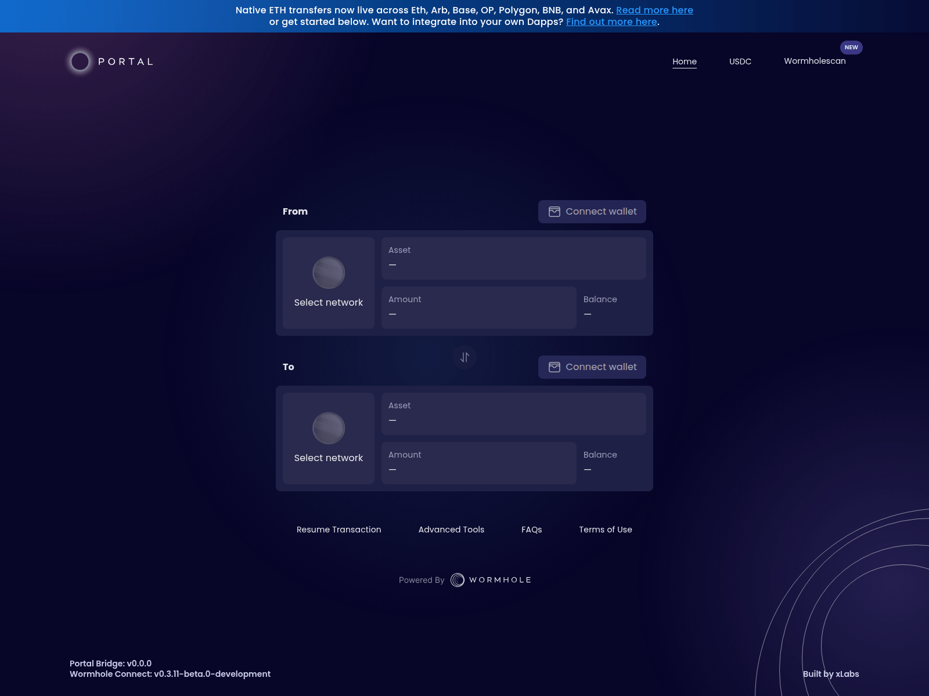This screenshot has width=929, height=696.
Task: Open Select network under To
Action: [x=329, y=438]
